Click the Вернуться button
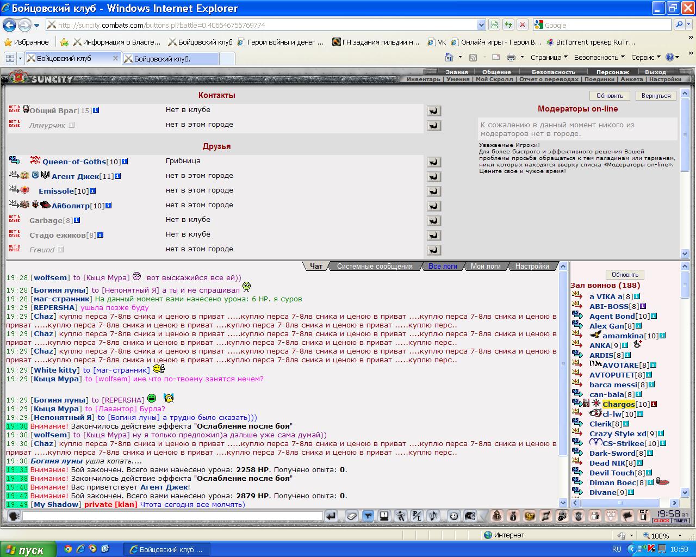The image size is (696, 557). click(656, 96)
